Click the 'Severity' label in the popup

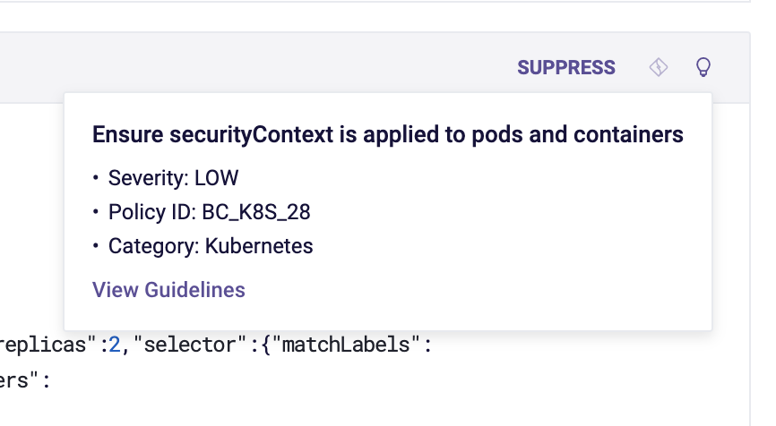tap(148, 178)
